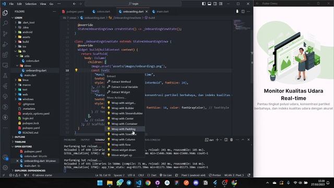Open File Explorer from taskbar
Viewport: 334px width, 188px height.
pos(110,183)
